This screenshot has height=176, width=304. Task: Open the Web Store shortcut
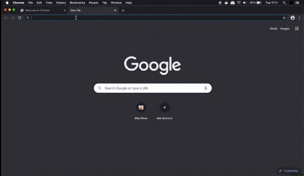tap(141, 108)
